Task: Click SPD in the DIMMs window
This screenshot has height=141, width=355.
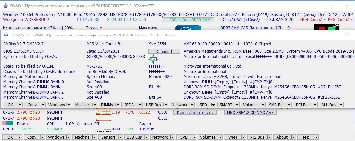Action: pos(203,105)
